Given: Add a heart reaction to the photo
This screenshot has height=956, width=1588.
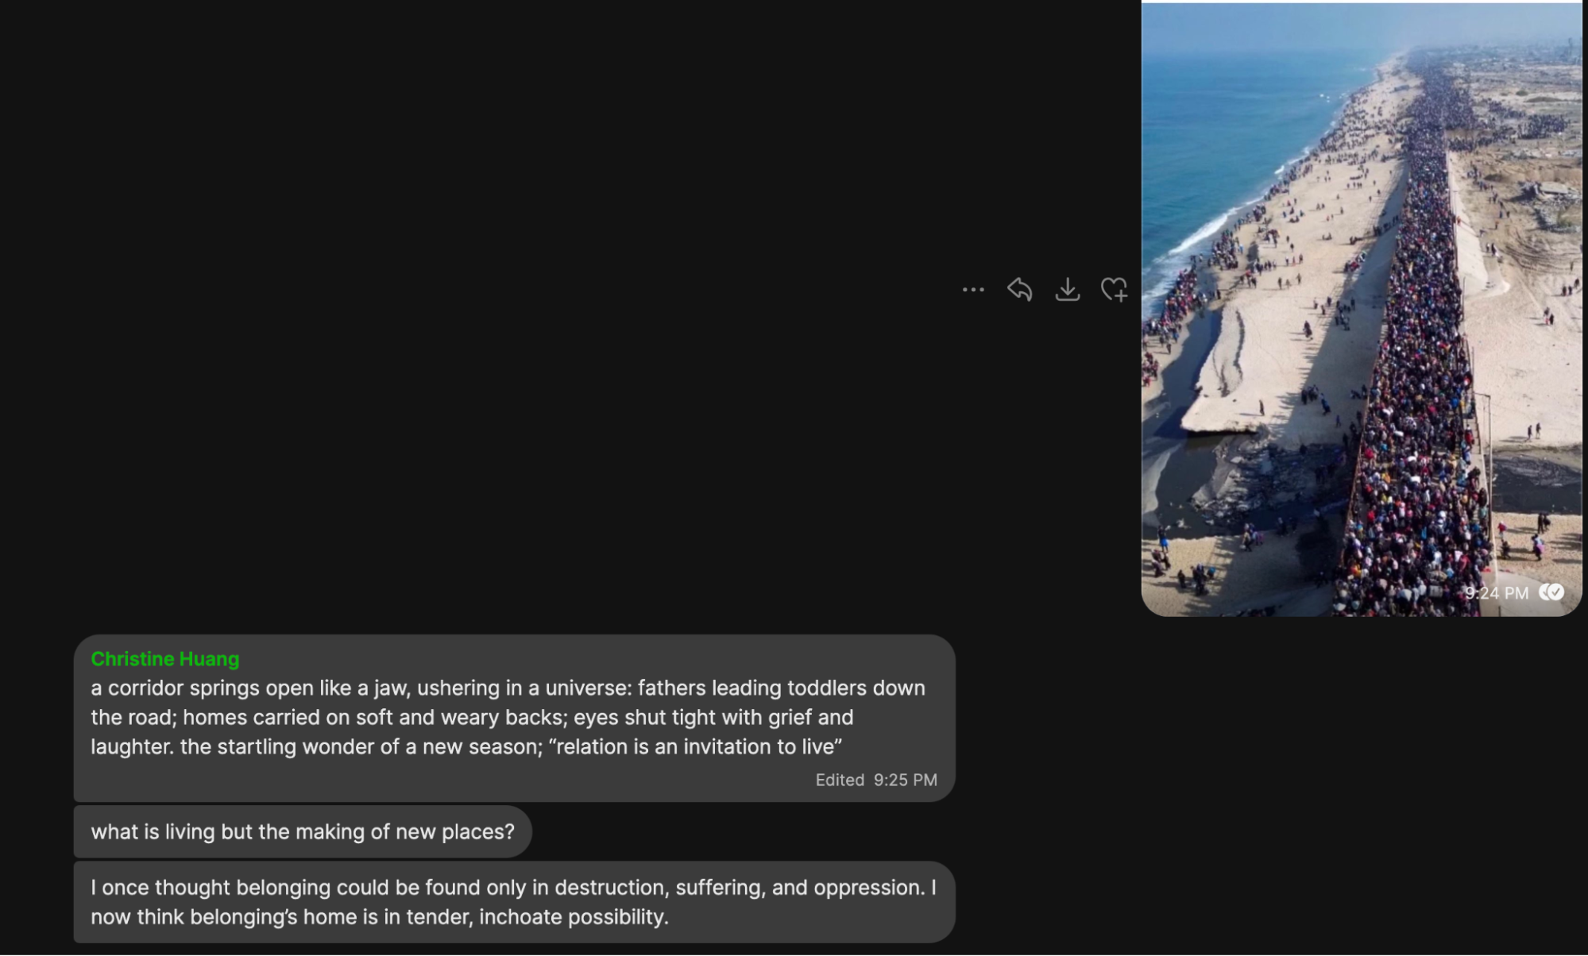Looking at the screenshot, I should coord(1114,289).
